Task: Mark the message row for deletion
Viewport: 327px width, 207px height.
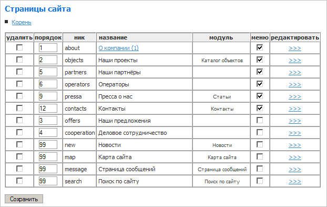Action: click(x=19, y=169)
